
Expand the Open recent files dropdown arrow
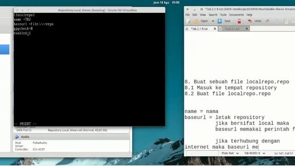213,21
